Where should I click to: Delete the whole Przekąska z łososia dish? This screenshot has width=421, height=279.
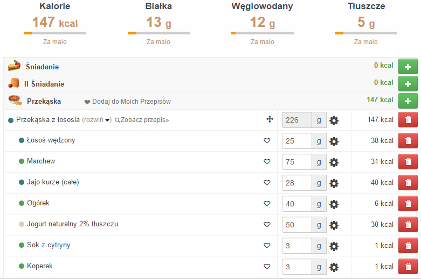pyautogui.click(x=408, y=120)
